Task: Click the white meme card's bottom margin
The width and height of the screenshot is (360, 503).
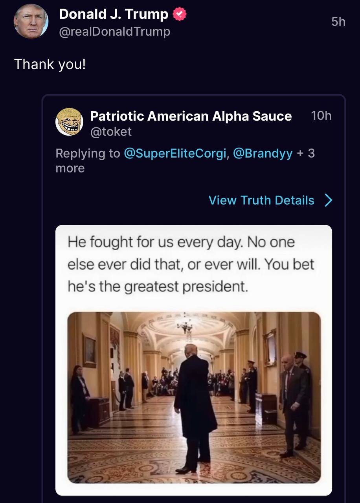Action: [x=194, y=490]
